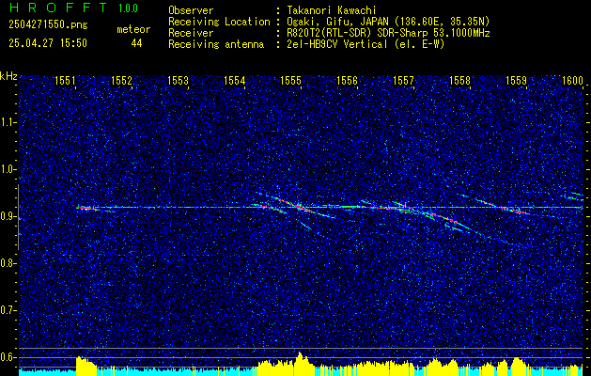Click the 1559 time marker

[516, 80]
